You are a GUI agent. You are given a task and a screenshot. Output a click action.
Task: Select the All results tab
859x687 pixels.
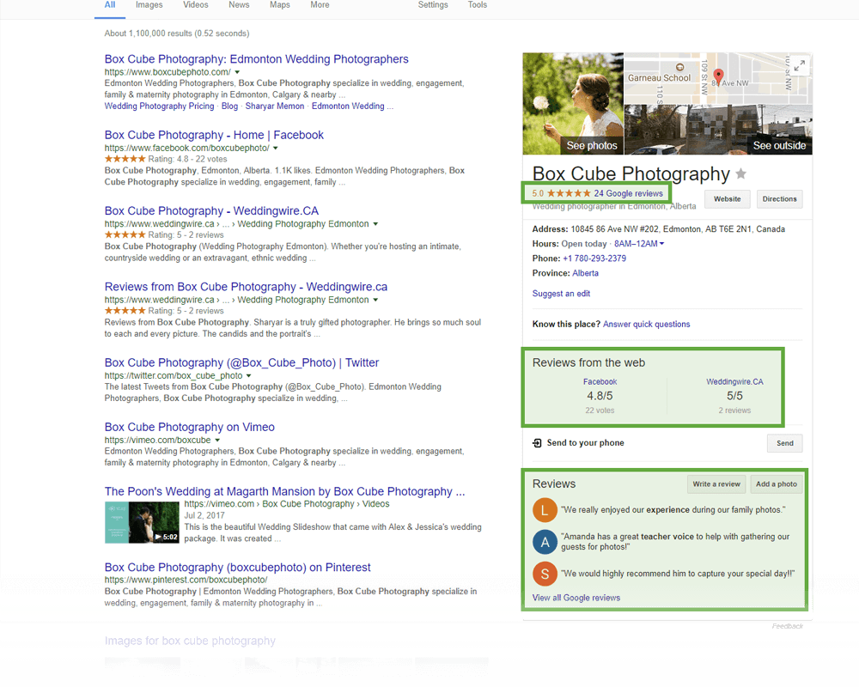110,5
